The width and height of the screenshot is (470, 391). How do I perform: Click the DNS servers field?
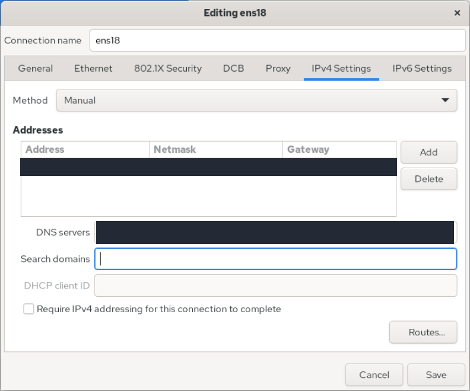point(275,232)
